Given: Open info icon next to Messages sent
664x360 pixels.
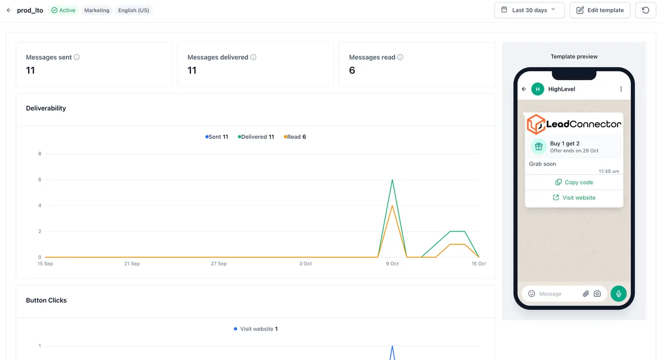Looking at the screenshot, I should tap(77, 57).
